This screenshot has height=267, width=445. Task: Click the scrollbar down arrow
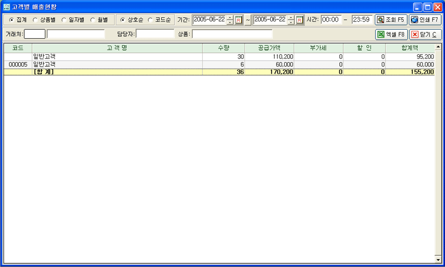[x=438, y=260]
